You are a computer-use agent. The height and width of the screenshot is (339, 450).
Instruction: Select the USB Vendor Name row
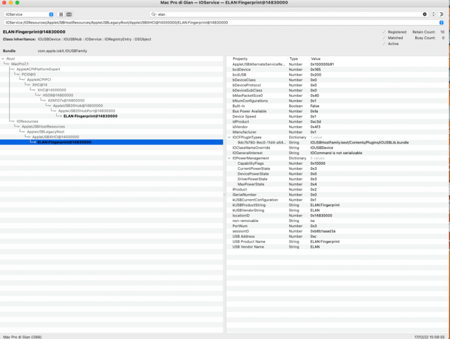coord(337,247)
